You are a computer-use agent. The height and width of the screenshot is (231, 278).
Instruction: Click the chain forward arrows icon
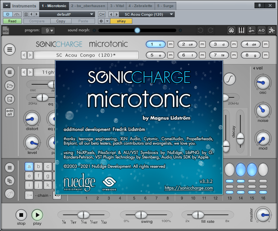click(29, 195)
